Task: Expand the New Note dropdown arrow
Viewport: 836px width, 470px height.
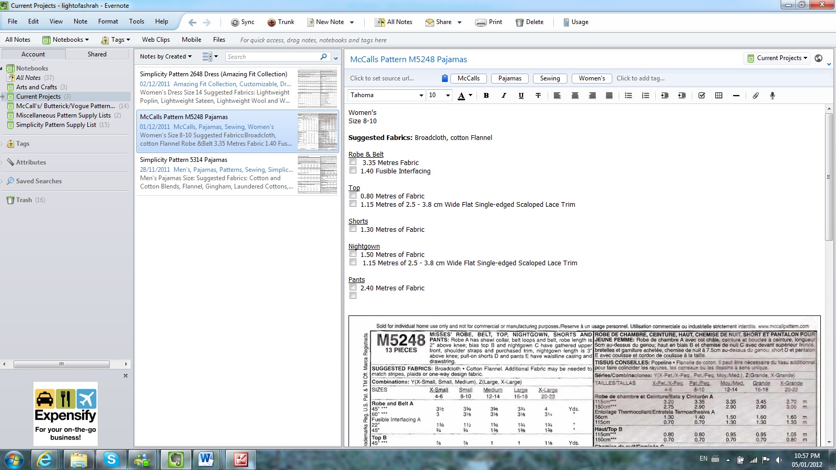Action: [x=352, y=22]
